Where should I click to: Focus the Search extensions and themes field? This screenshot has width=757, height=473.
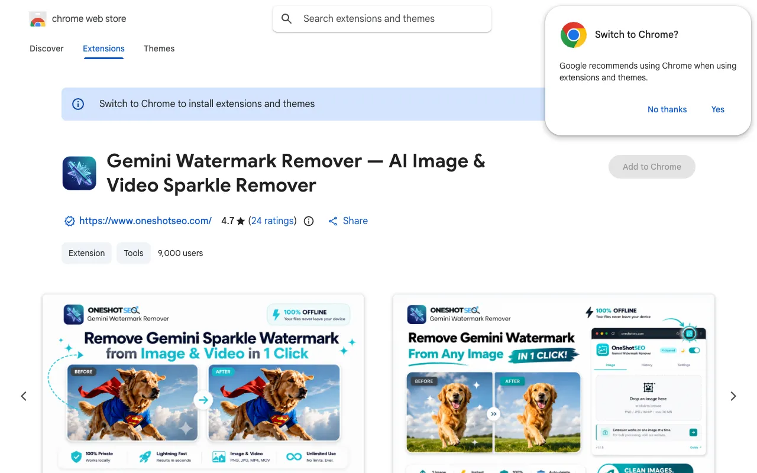click(x=382, y=19)
